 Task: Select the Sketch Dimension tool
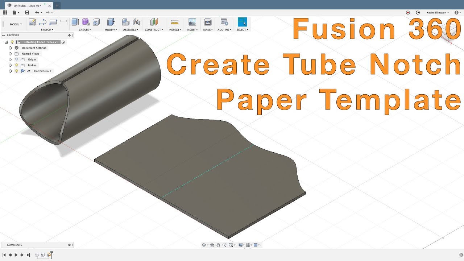(63, 22)
